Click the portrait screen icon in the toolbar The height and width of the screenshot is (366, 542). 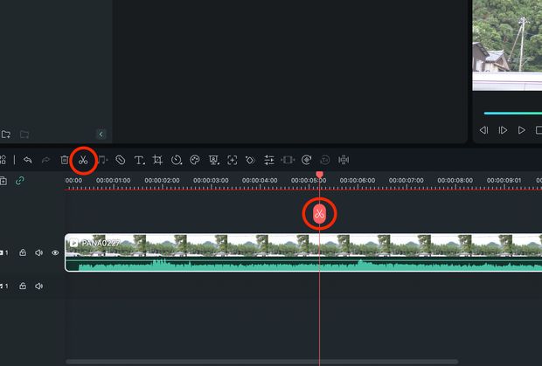tap(214, 160)
